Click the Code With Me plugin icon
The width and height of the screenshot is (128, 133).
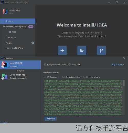click(4, 76)
